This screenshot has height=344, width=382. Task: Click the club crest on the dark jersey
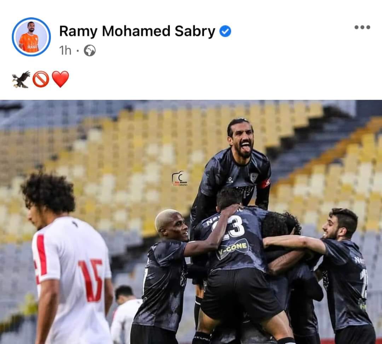coord(254,177)
